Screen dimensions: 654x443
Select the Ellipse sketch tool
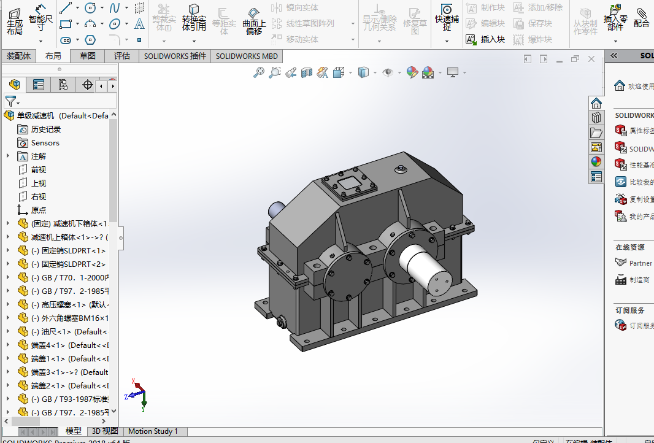114,24
